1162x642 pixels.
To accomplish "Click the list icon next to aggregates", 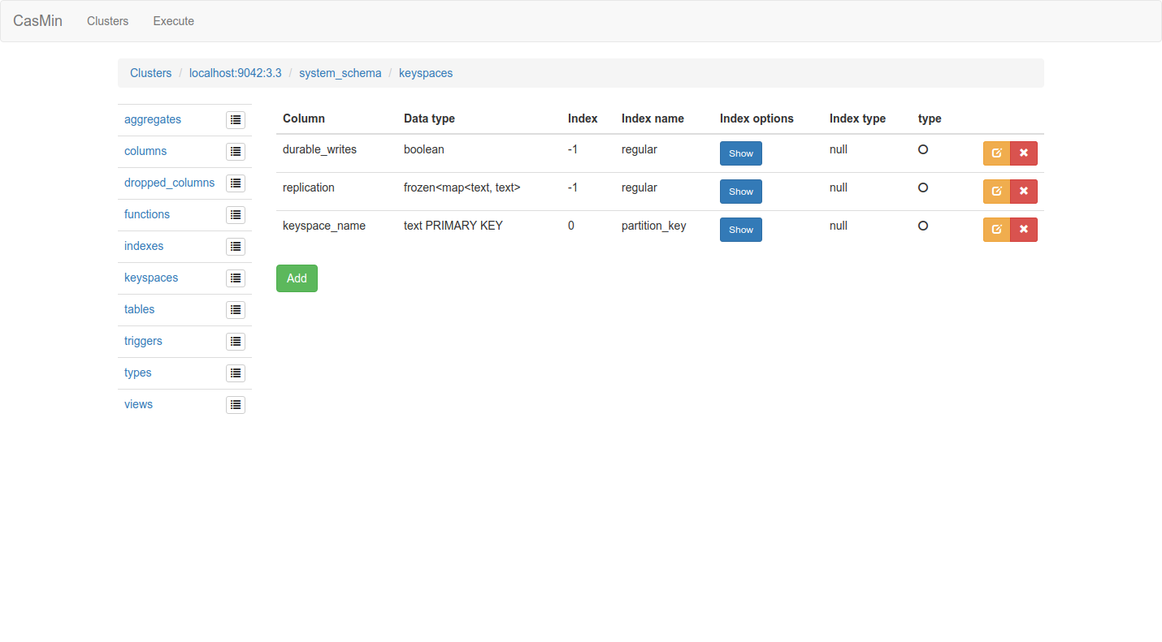I will coord(236,120).
